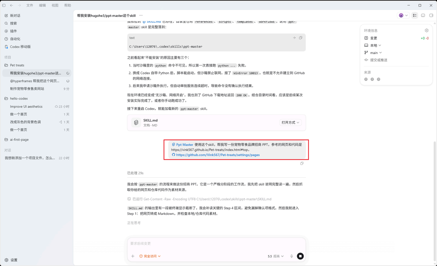Open environment info settings gear
The image size is (437, 266).
[427, 31]
